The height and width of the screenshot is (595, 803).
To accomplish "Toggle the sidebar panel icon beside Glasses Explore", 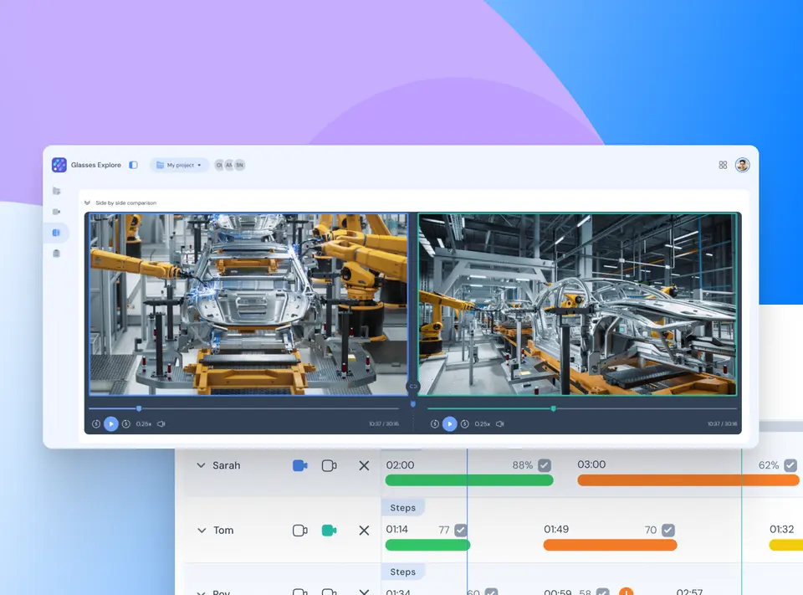I will [x=133, y=165].
